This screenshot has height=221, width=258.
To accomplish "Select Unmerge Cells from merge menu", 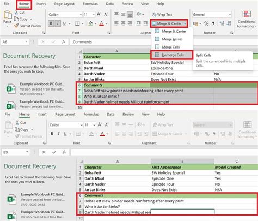I will pyautogui.click(x=171, y=55).
